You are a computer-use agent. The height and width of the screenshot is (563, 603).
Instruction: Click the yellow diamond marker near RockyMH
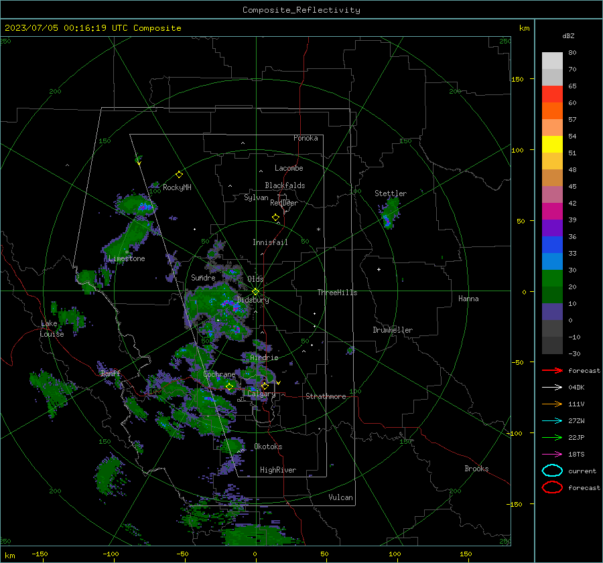click(x=179, y=175)
